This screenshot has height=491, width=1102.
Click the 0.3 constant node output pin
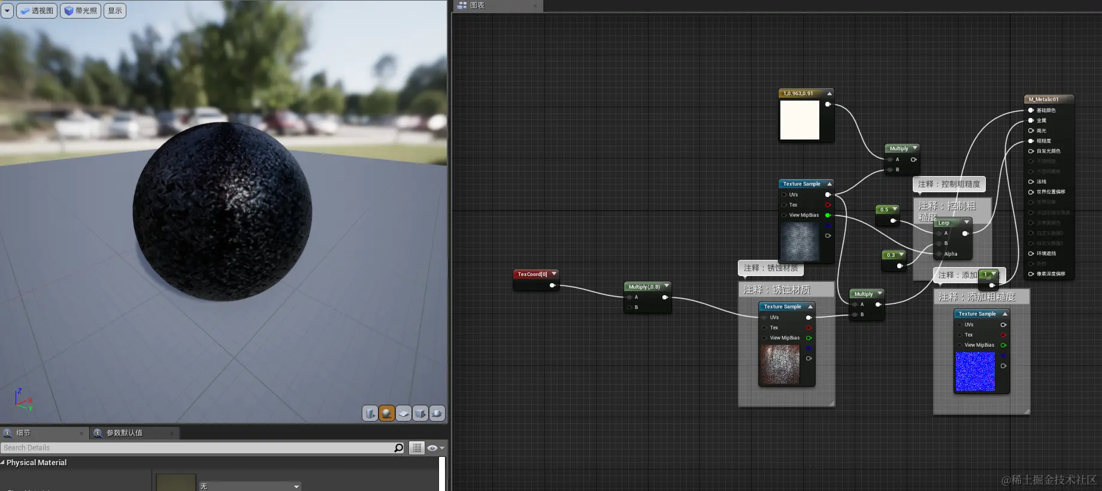pyautogui.click(x=900, y=266)
